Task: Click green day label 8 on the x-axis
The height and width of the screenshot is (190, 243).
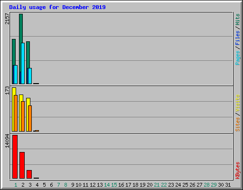Action: coord(65,185)
